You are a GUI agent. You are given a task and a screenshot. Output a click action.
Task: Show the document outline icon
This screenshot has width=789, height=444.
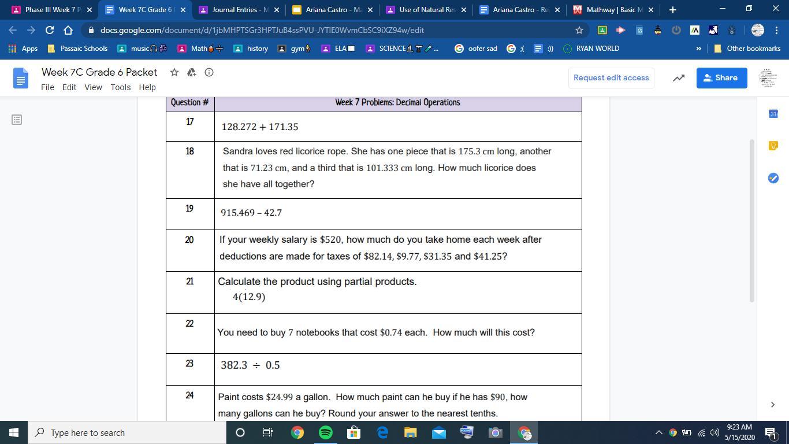tap(17, 120)
